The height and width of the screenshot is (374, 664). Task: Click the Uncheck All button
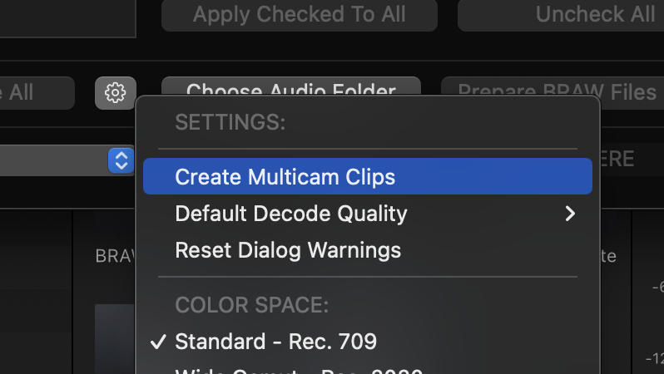[x=561, y=14]
